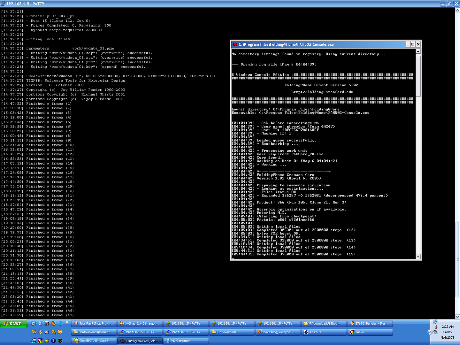Click Folding@Home console scrollbar down arrow
Screen dimensions: 460x345
[x=418, y=257]
